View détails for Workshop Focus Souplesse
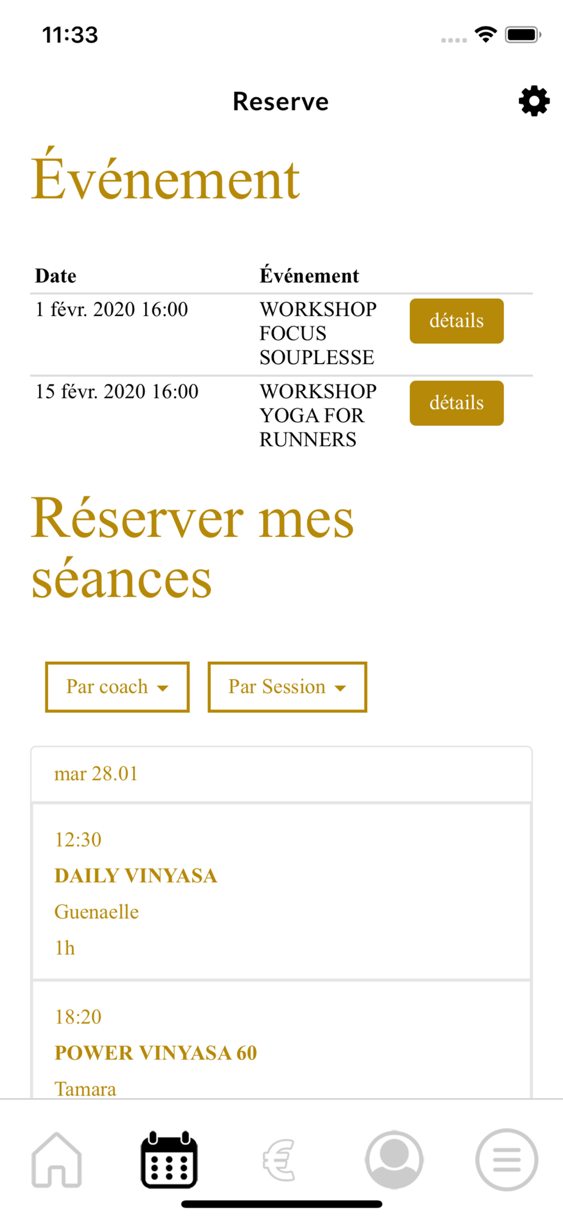 pos(456,321)
